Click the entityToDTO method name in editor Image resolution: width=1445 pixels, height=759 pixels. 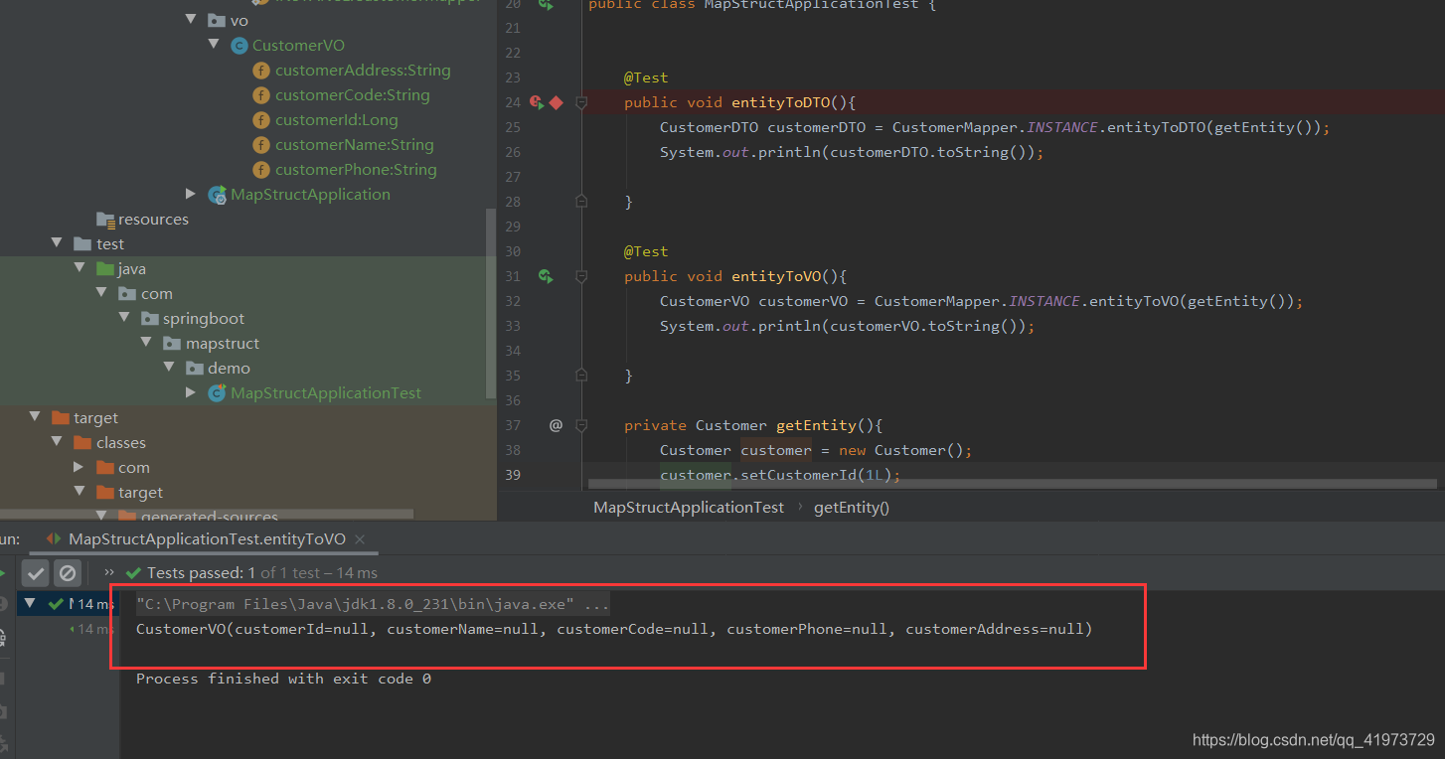pyautogui.click(x=780, y=102)
